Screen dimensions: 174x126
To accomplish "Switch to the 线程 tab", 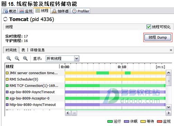I will point(42,11).
